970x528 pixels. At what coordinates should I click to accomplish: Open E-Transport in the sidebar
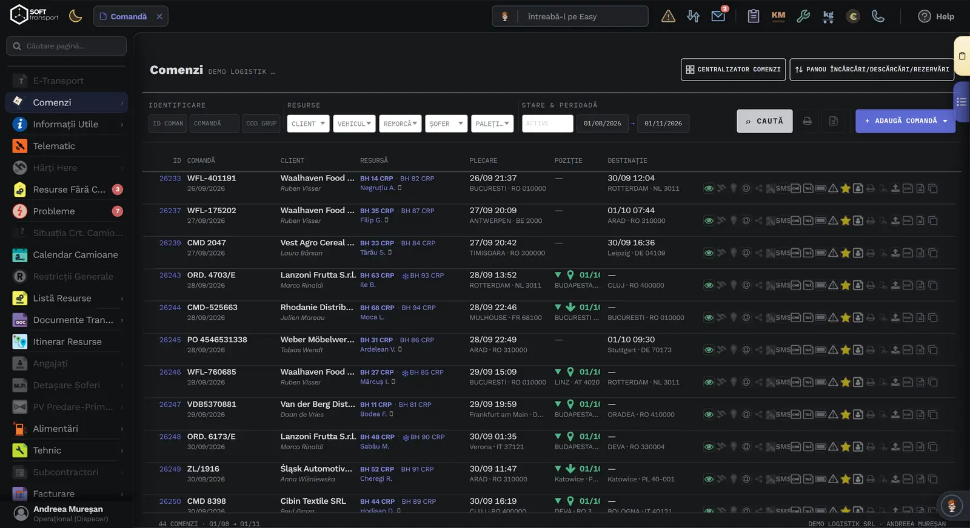coord(67,81)
